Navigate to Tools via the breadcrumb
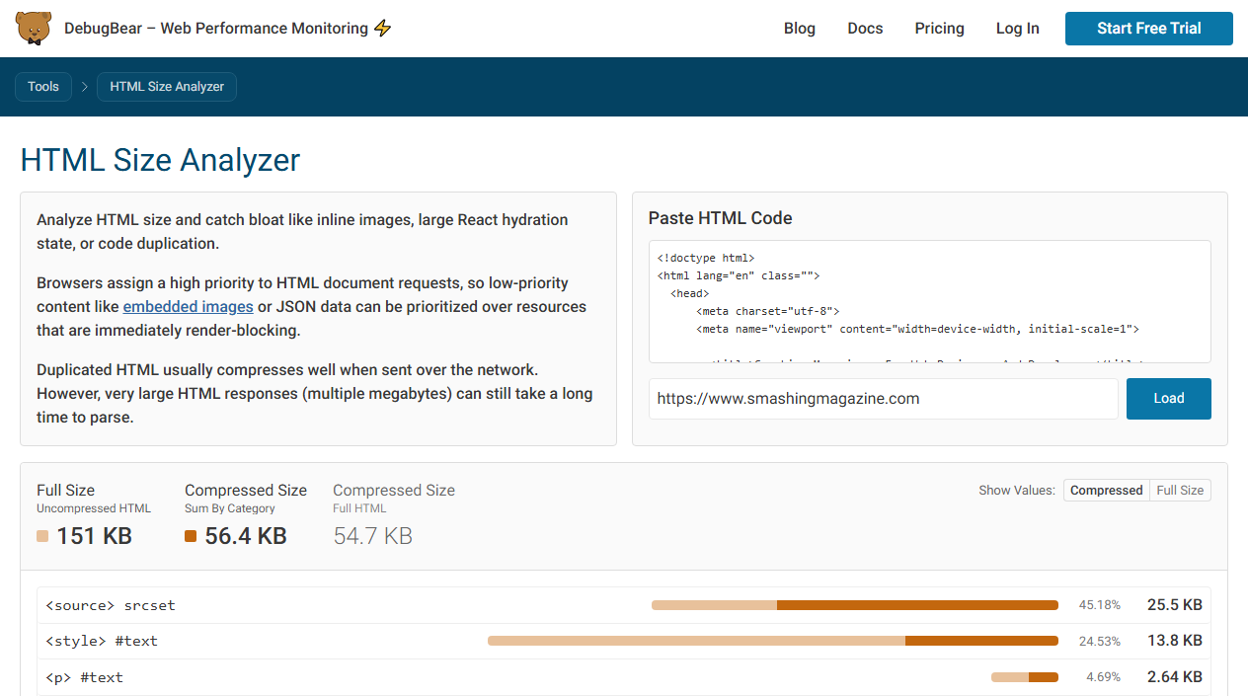The image size is (1248, 696). [x=42, y=87]
